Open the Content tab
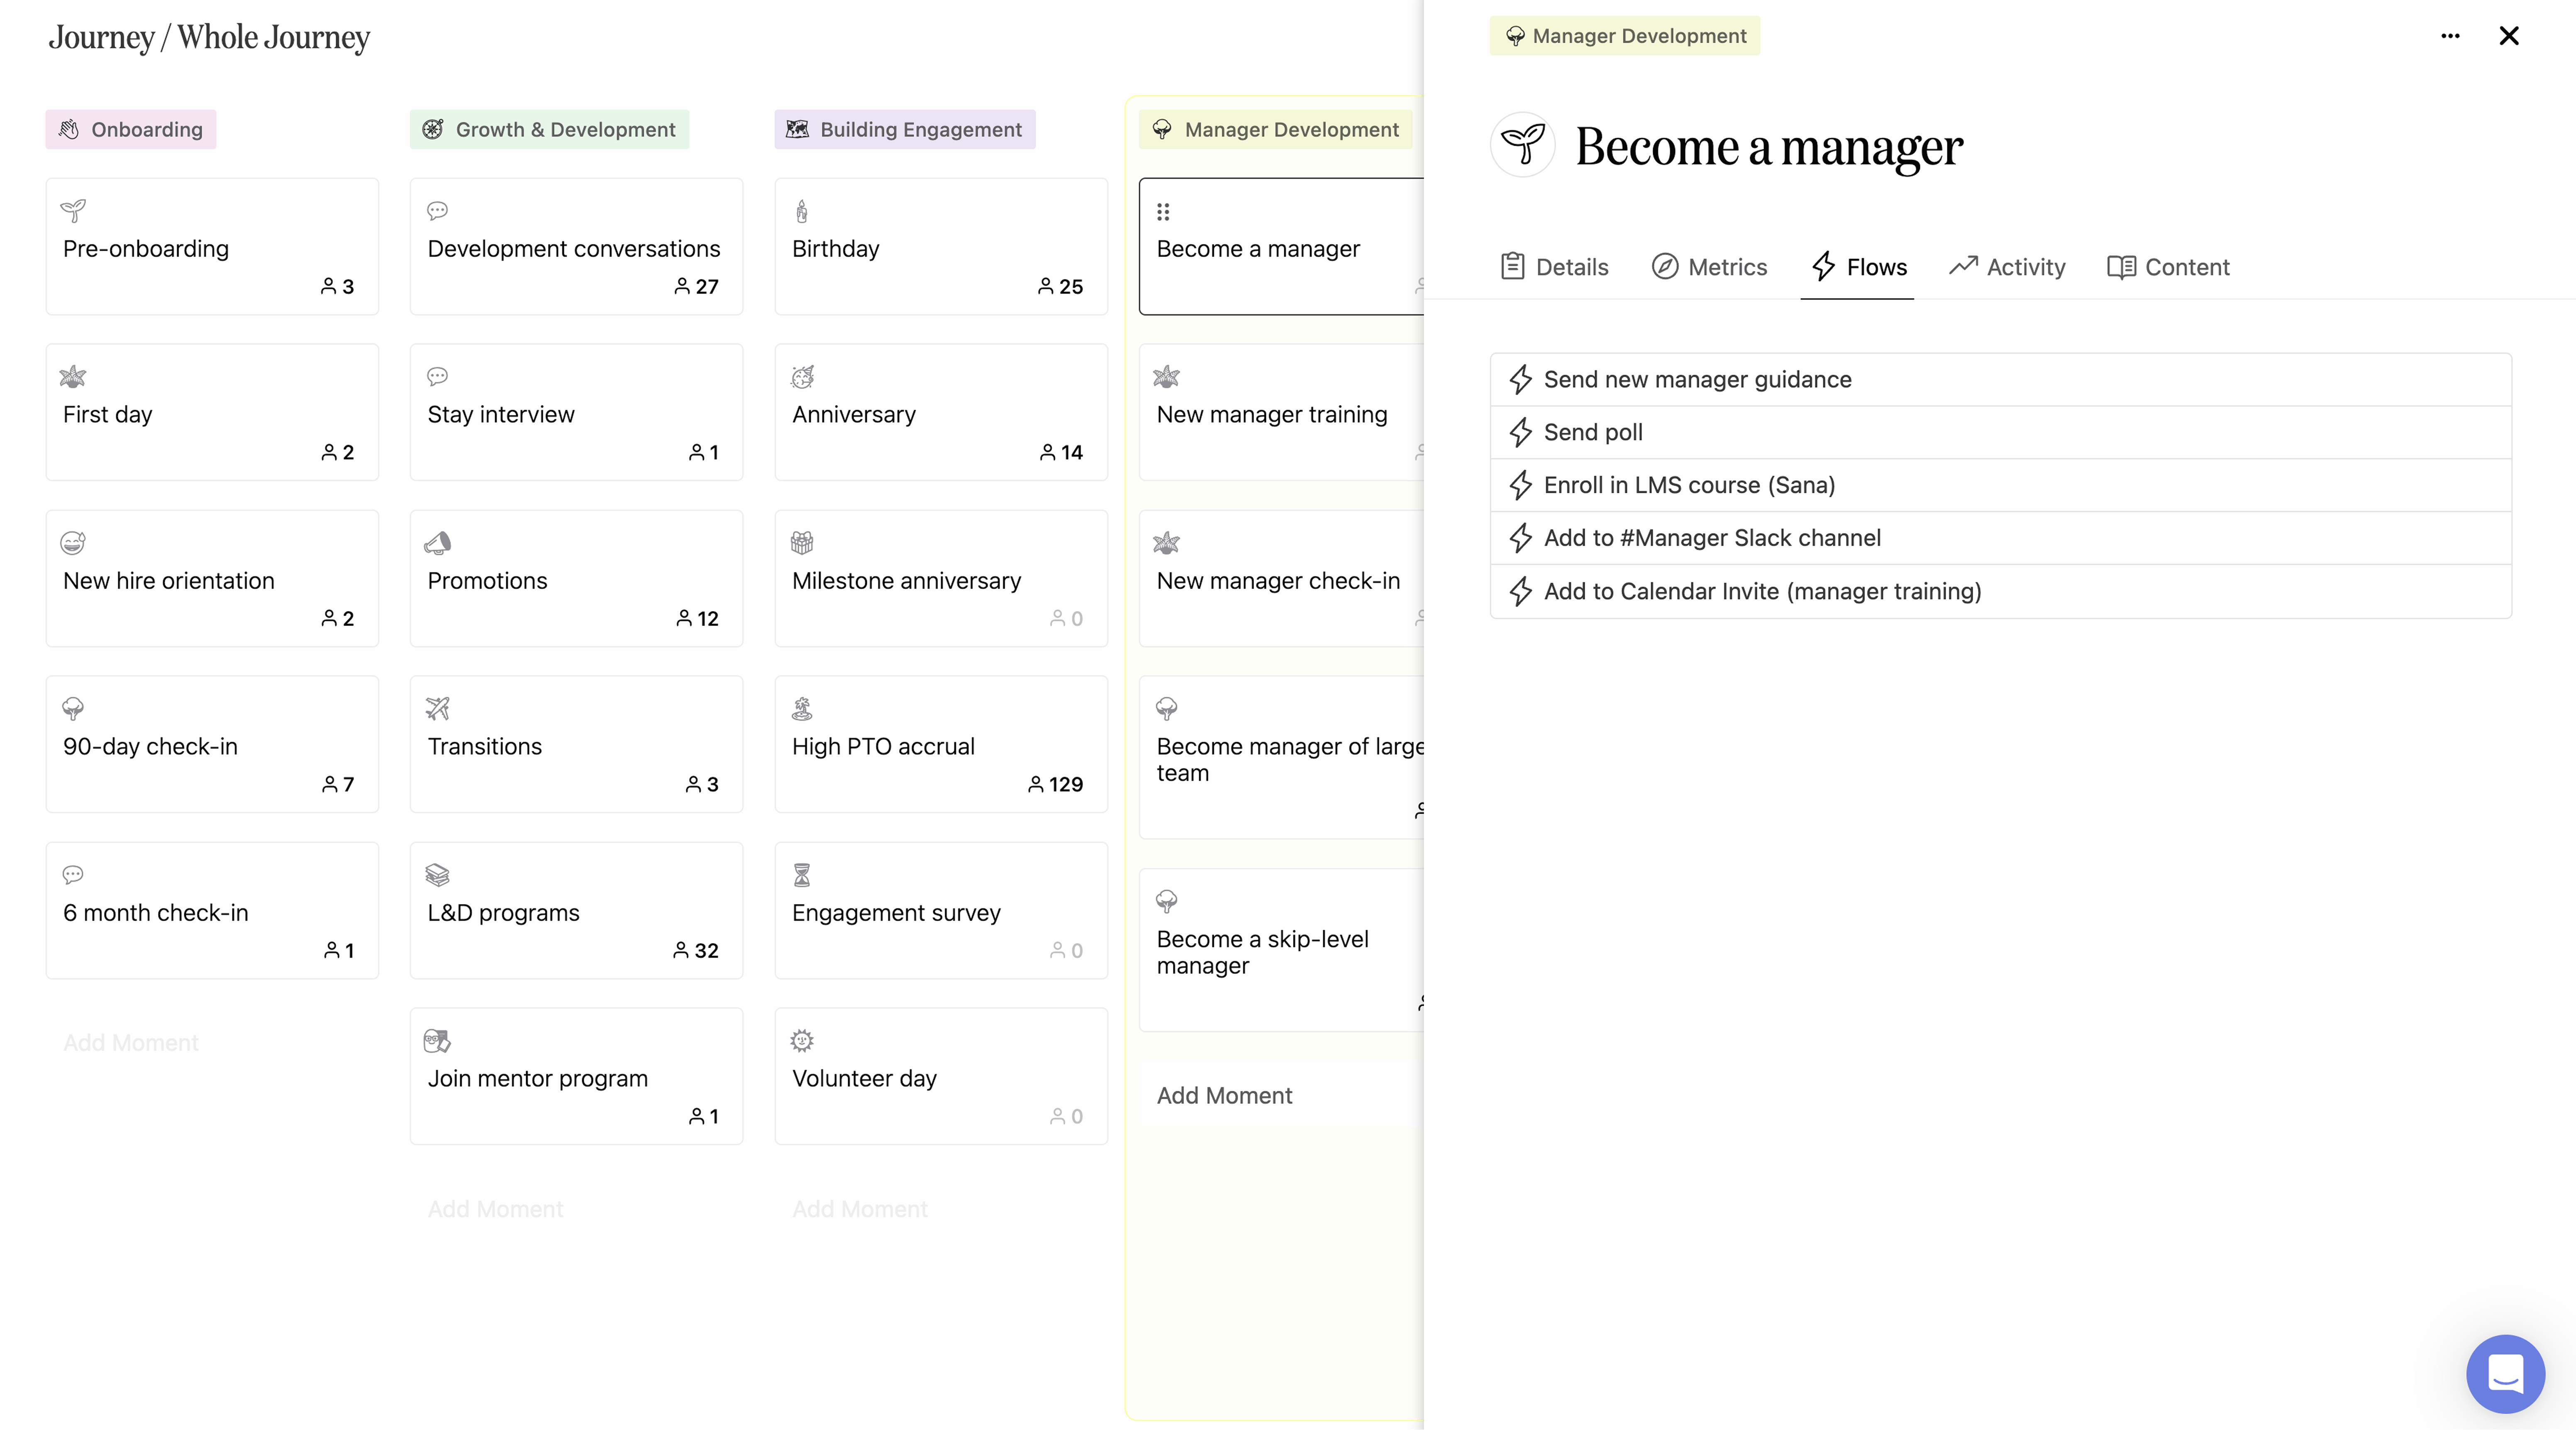The width and height of the screenshot is (2576, 1430). 2168,267
